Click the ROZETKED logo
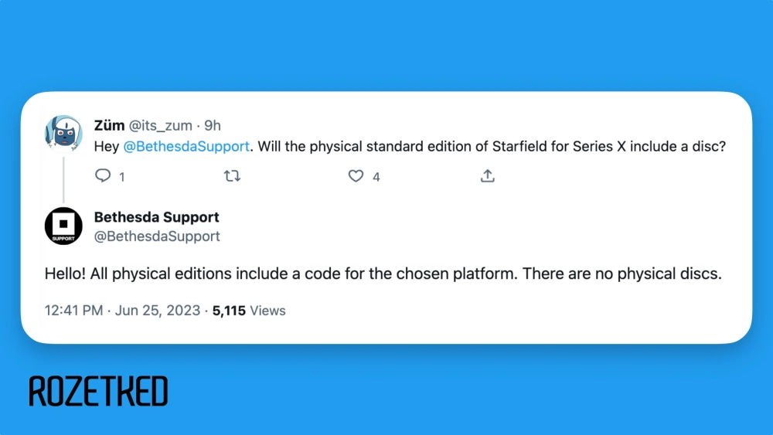The height and width of the screenshot is (435, 773). (98, 392)
